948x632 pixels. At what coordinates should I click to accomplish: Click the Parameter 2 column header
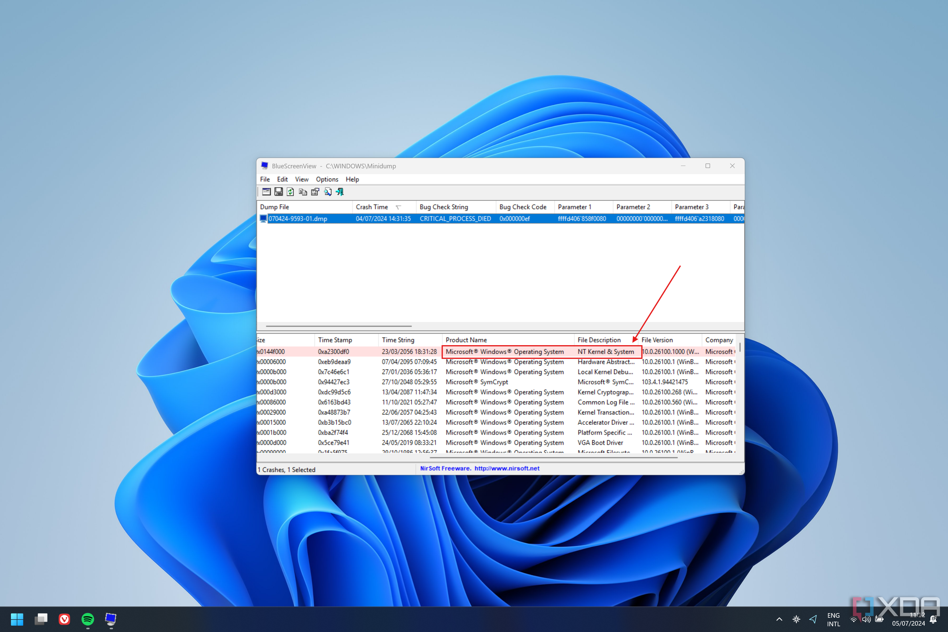[642, 207]
